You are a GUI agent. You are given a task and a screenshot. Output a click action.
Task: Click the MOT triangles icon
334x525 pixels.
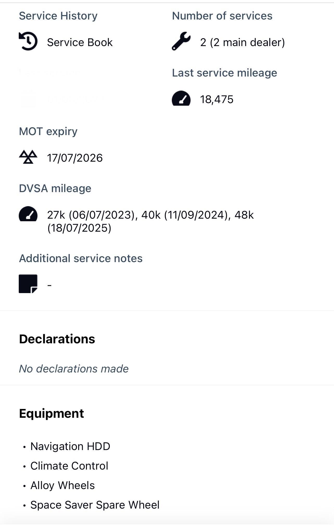tap(28, 157)
